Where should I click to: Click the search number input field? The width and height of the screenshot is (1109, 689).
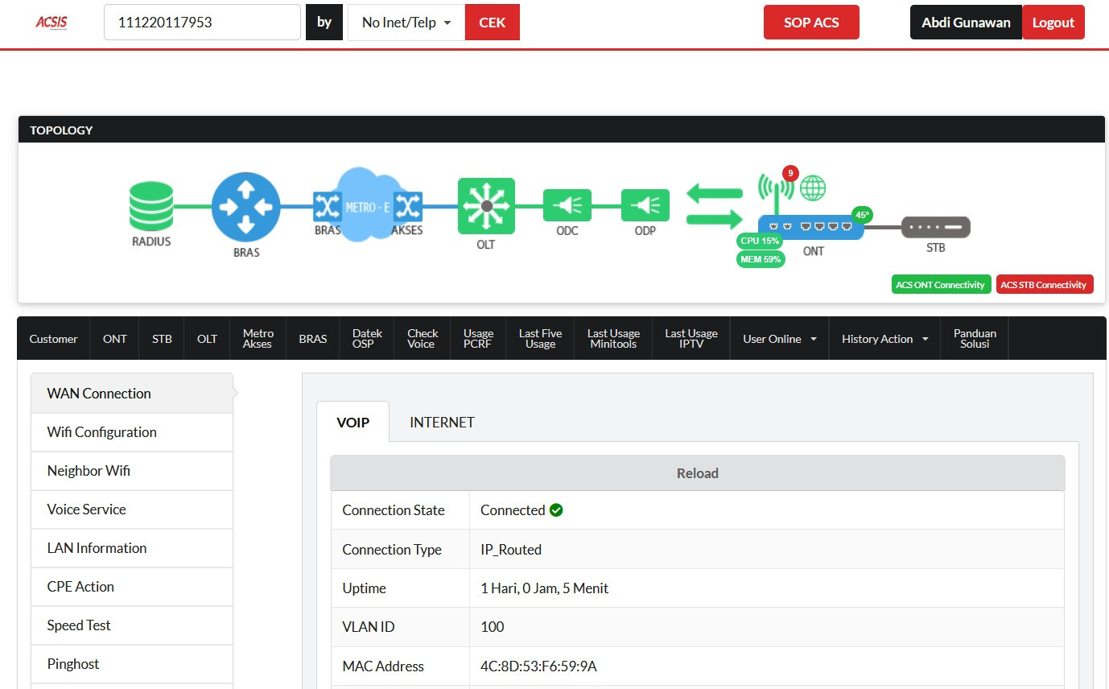[x=202, y=23]
